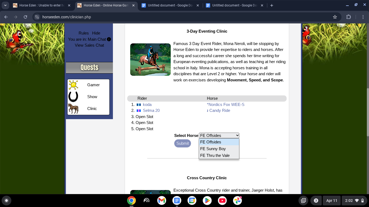Click the Main Chat info icon
This screenshot has height=207, width=369.
[x=109, y=39]
